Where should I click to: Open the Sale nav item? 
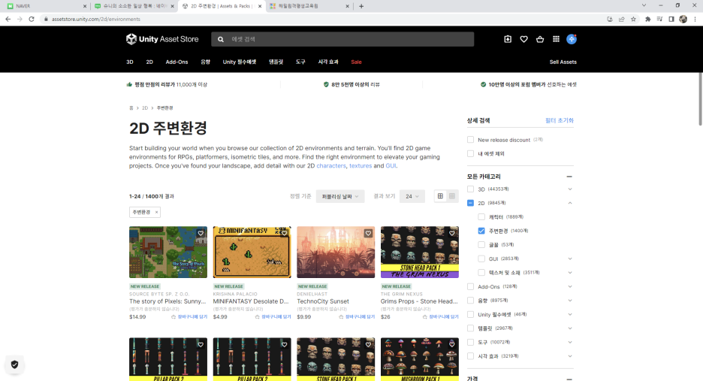[x=357, y=62]
